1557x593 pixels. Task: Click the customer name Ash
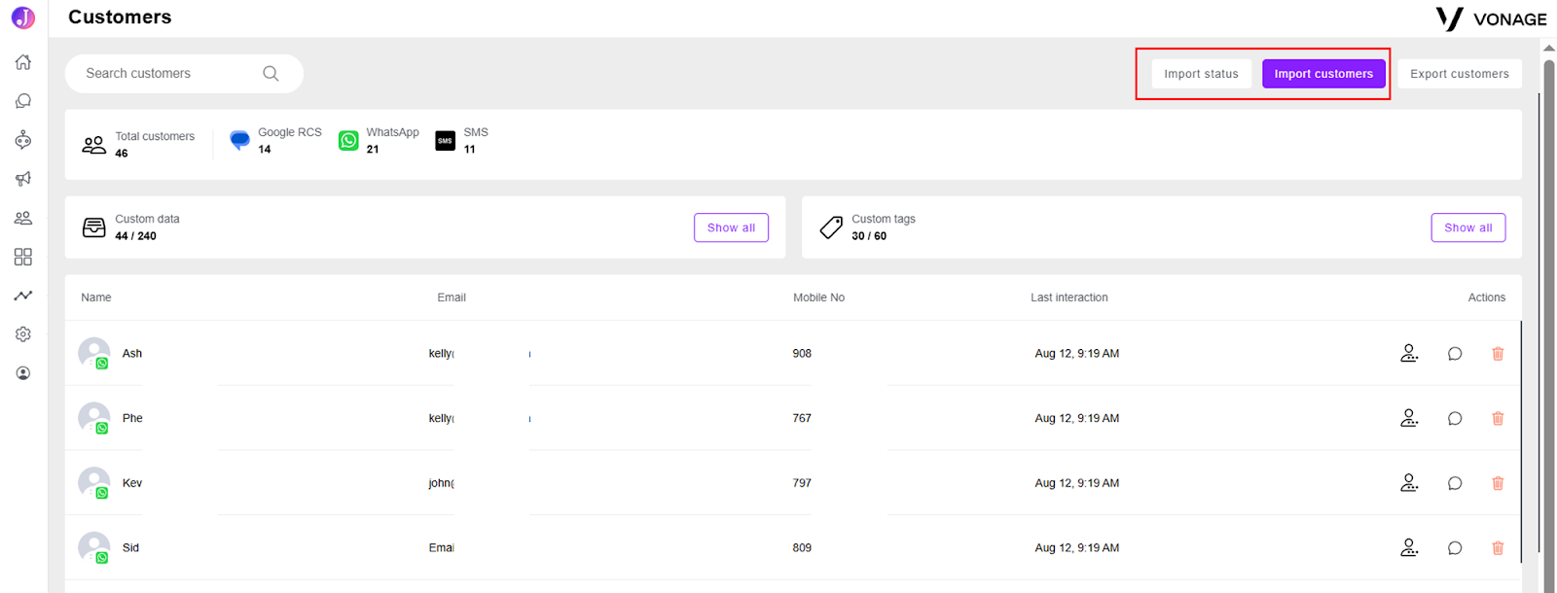132,354
